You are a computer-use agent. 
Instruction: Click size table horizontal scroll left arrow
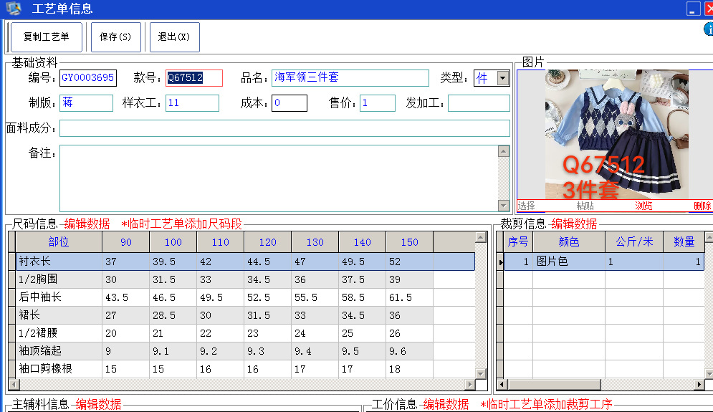click(x=14, y=385)
